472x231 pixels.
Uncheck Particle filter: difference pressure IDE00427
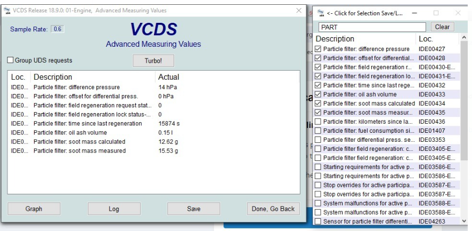(x=318, y=49)
